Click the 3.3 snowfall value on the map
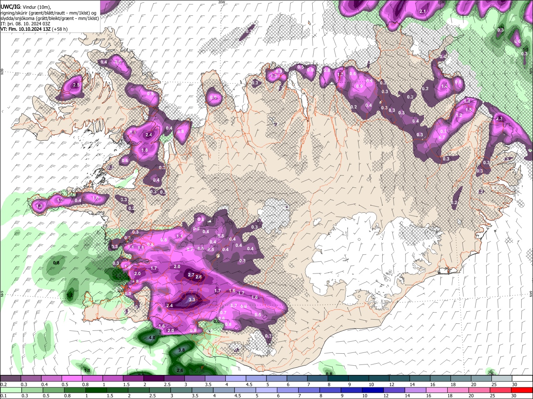This screenshot has width=533, height=399. coord(192,299)
